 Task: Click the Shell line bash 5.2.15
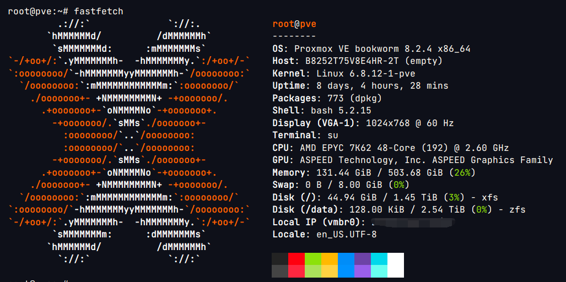pyautogui.click(x=322, y=110)
